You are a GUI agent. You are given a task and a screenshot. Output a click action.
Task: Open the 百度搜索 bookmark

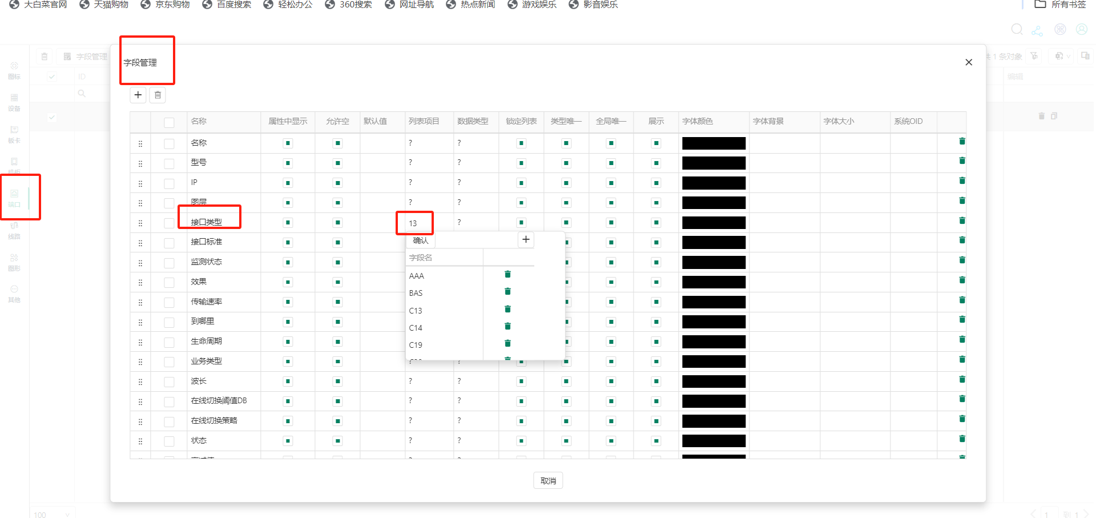[x=227, y=5]
